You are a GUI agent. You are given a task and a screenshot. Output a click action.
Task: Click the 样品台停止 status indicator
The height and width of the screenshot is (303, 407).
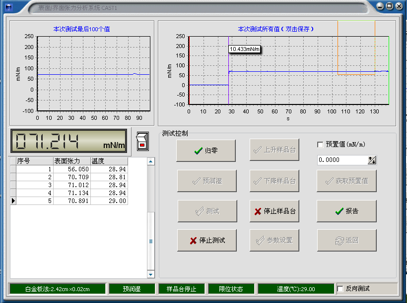pyautogui.click(x=182, y=289)
